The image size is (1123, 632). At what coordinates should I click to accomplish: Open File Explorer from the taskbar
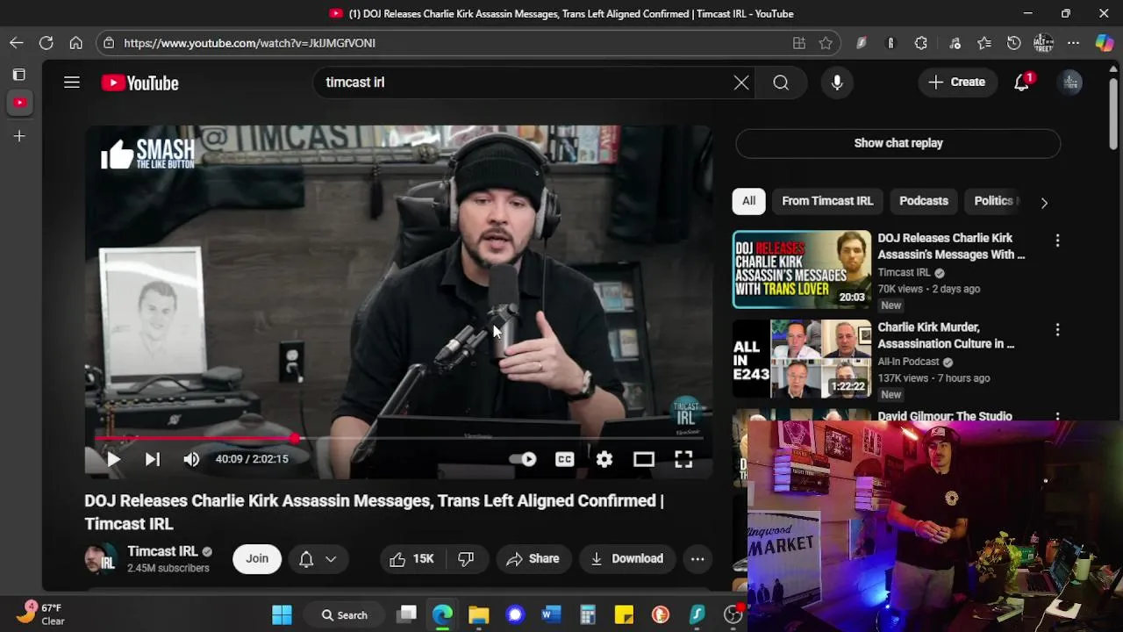pos(479,615)
